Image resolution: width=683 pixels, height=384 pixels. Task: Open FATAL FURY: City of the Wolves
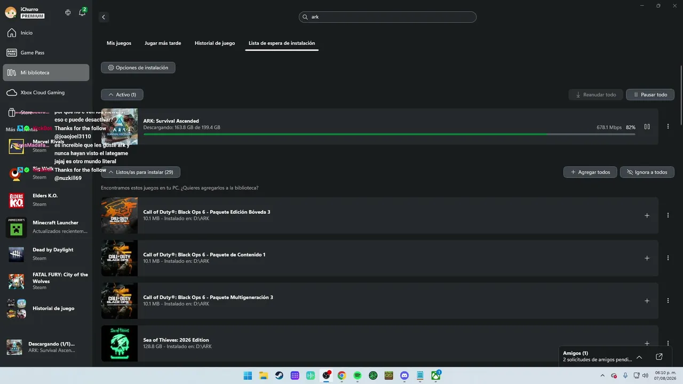[46, 281]
